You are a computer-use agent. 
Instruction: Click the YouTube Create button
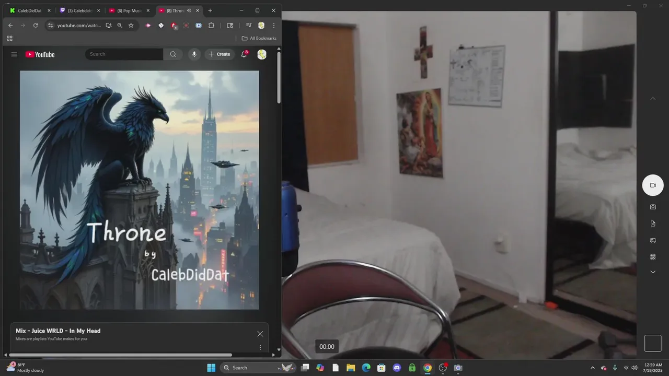pos(220,54)
